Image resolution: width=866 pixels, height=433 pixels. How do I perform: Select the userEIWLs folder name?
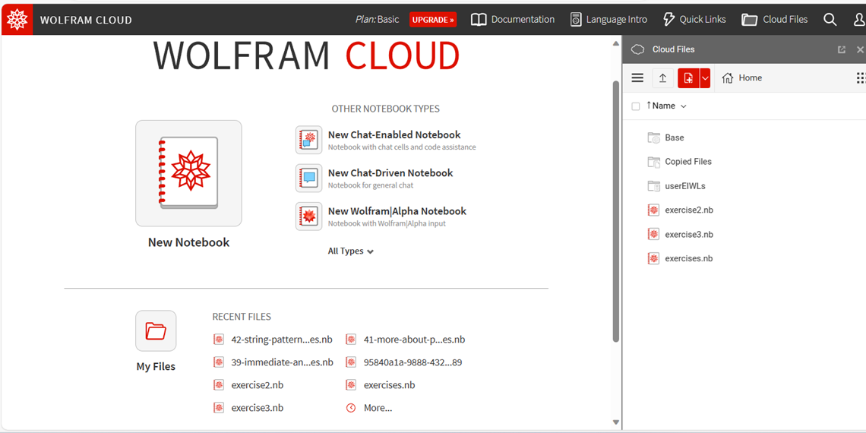coord(685,186)
